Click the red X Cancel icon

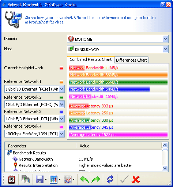pyautogui.click(x=136, y=179)
